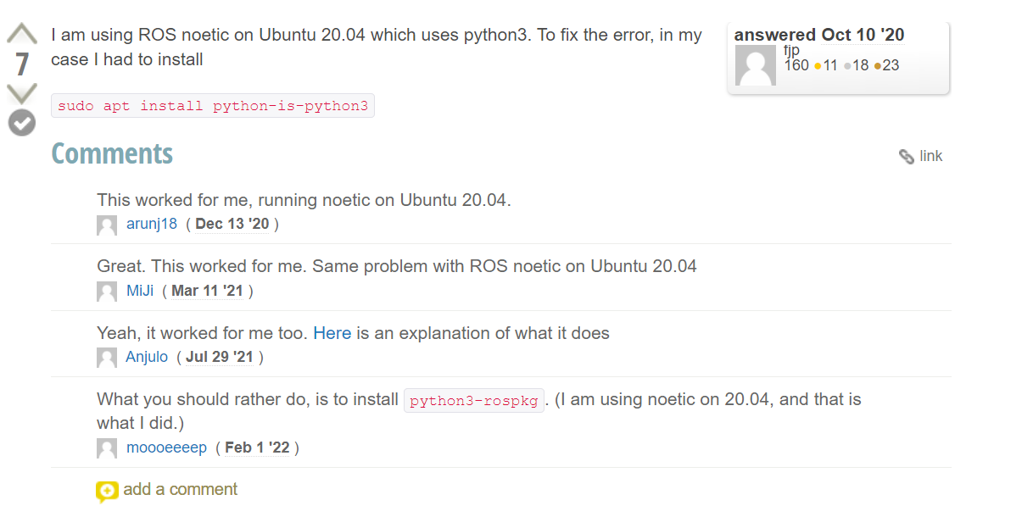The width and height of the screenshot is (1022, 517).
Task: Toggle the accepted answer checkmark
Action: [22, 123]
